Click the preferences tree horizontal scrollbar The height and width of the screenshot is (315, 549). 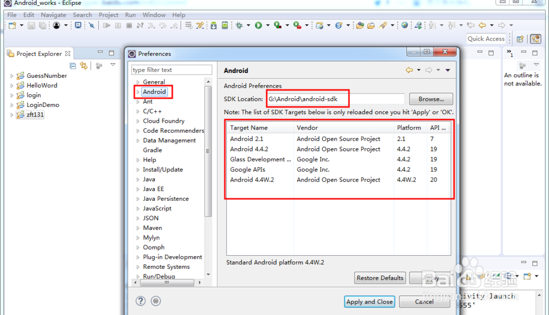167,282
